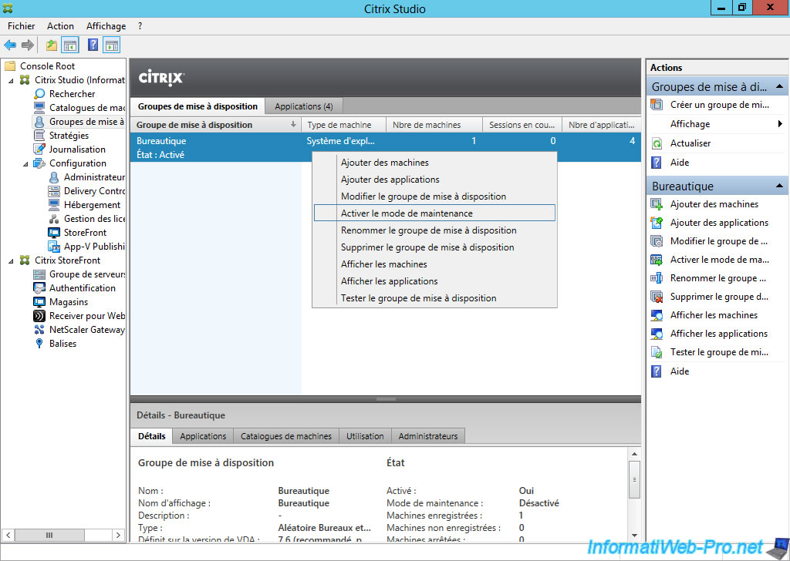Image resolution: width=790 pixels, height=561 pixels.
Task: Click the StoreFront monitor icon under Configuration
Action: click(x=54, y=233)
